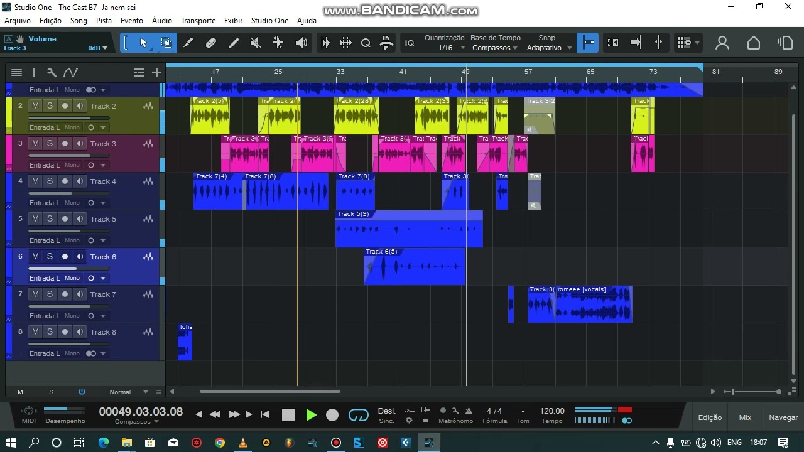
Task: Open the IQ quantize panel
Action: point(410,43)
